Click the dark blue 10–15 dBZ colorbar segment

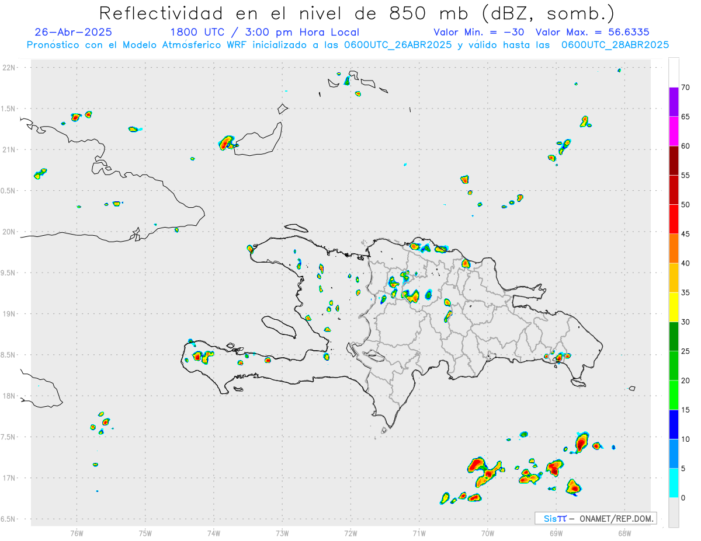(674, 424)
